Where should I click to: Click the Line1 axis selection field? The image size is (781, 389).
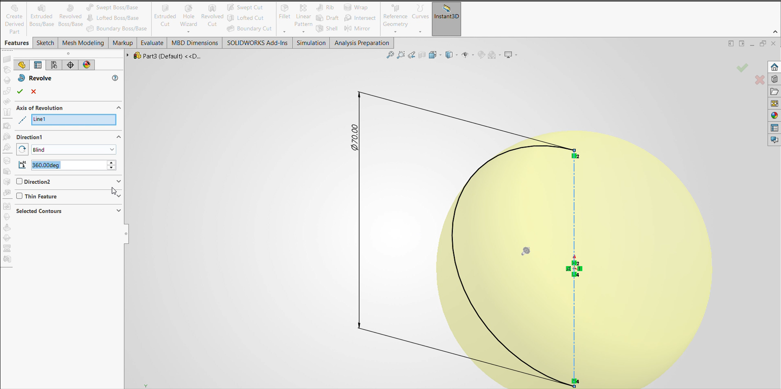pos(74,119)
